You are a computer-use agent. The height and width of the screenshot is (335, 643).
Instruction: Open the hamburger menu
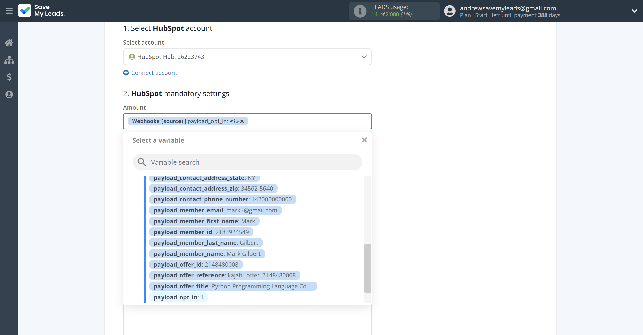[9, 11]
